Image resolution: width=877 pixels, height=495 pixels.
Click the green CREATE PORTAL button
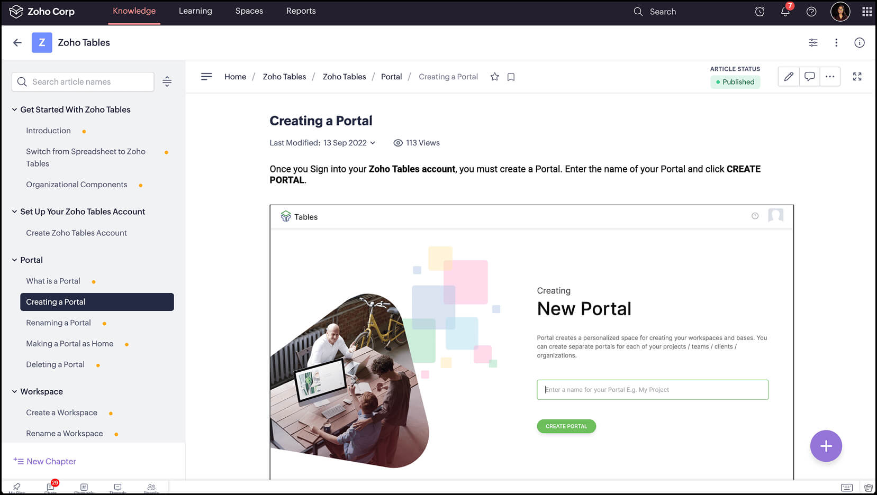click(566, 426)
